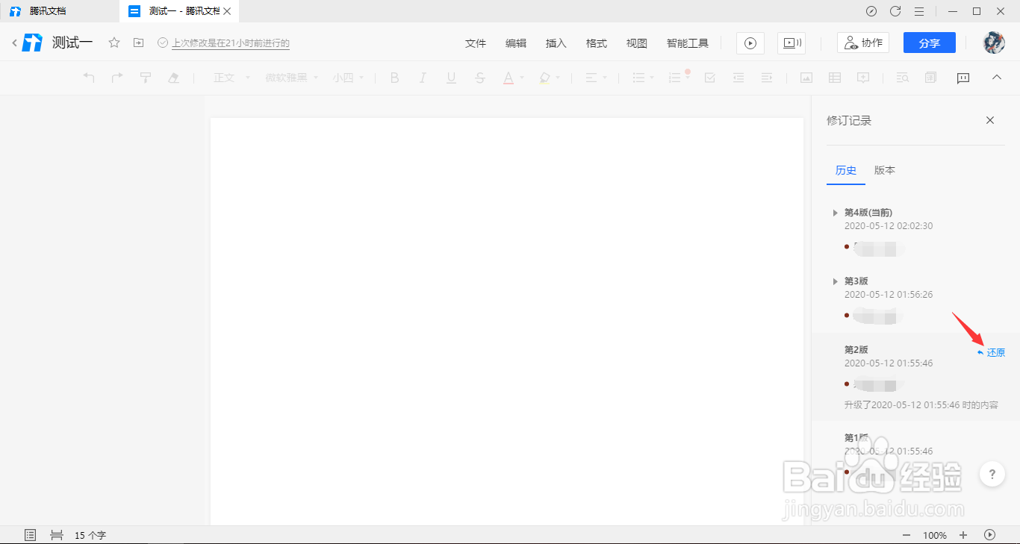Click the redo arrow in the toolbar
1020x544 pixels.
[117, 78]
